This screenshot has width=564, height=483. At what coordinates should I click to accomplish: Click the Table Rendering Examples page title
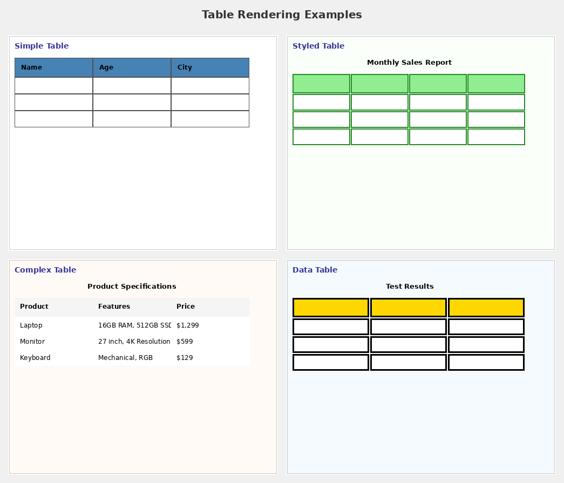(282, 15)
